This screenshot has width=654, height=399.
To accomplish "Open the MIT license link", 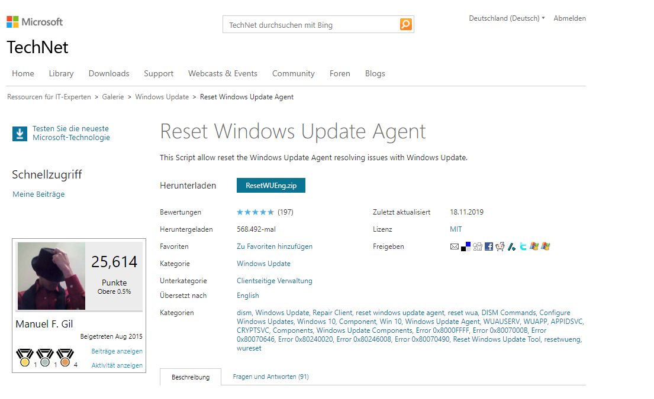I will click(456, 229).
